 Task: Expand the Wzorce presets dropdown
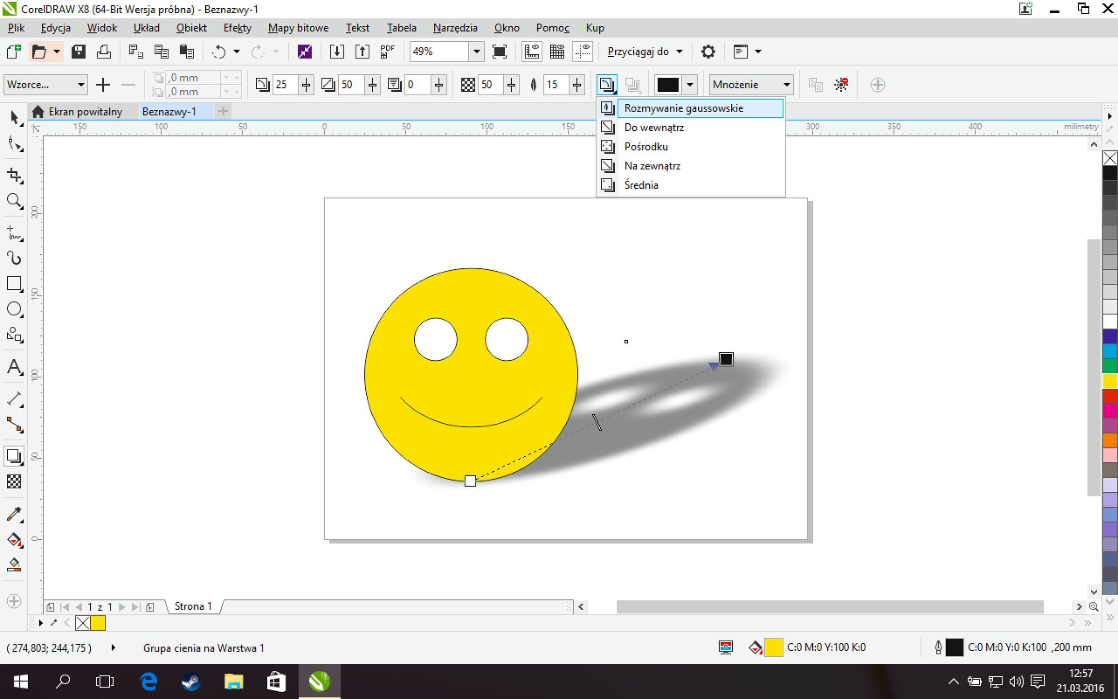pos(81,85)
